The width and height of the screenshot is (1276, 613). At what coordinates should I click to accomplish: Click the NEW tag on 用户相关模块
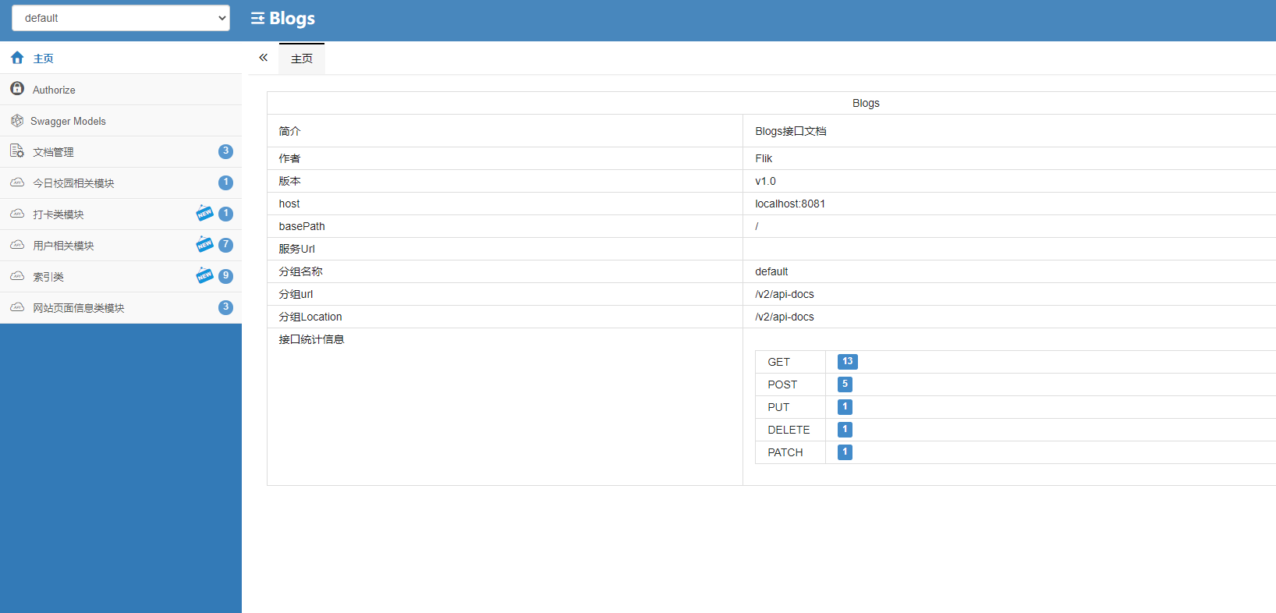[x=204, y=244]
